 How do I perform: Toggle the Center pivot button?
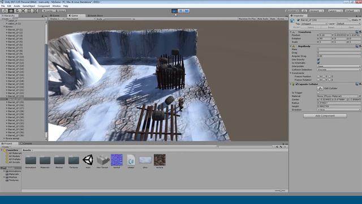coord(48,11)
